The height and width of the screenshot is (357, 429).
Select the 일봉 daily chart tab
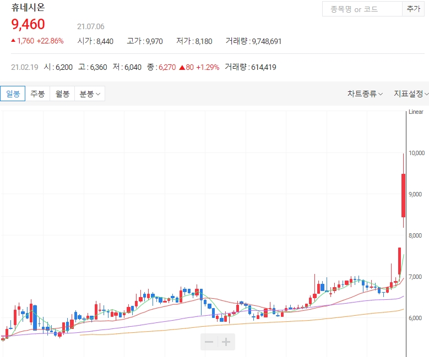pos(13,94)
